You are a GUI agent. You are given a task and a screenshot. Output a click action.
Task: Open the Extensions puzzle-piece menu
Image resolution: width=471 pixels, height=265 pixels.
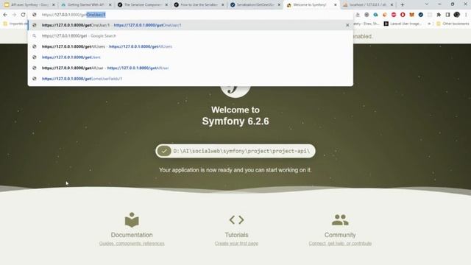point(439,15)
